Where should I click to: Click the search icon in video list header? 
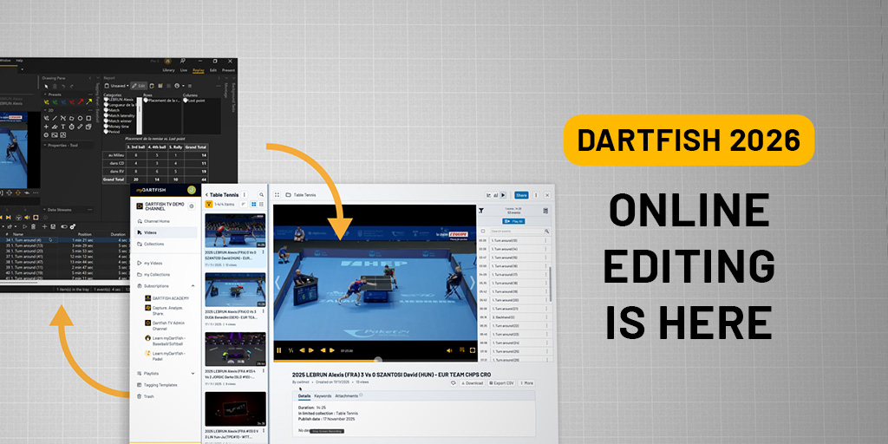[261, 195]
